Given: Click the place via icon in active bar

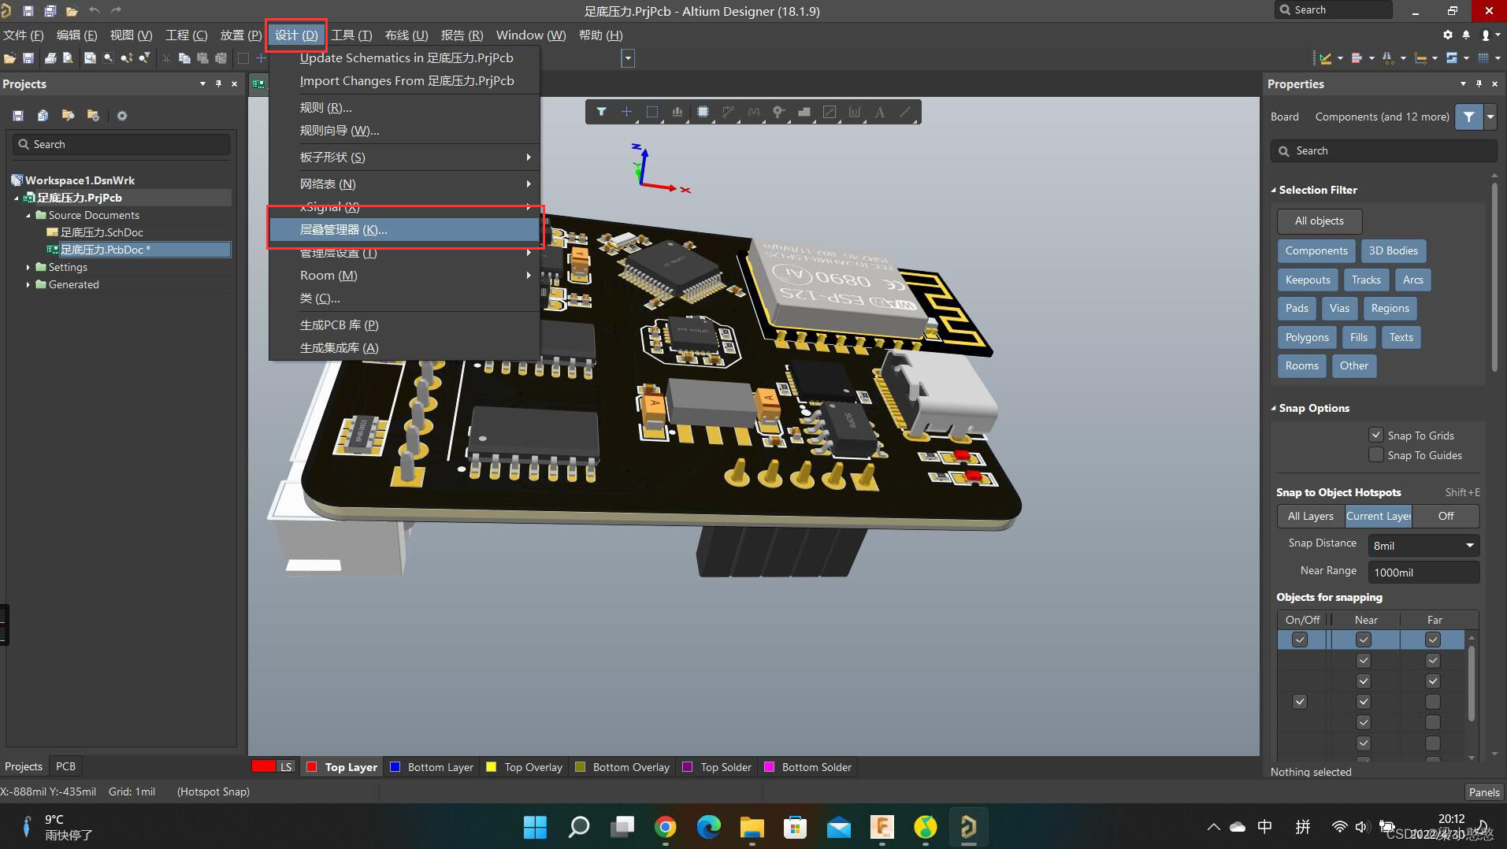Looking at the screenshot, I should (778, 112).
